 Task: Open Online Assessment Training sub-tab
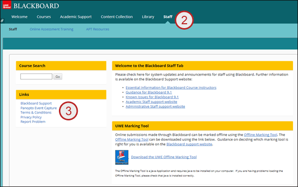(x=51, y=29)
